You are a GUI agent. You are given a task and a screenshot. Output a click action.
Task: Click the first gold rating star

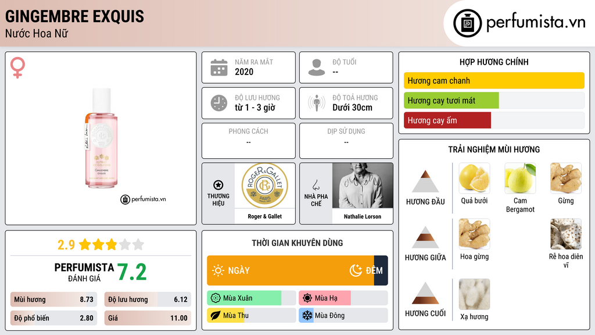(85, 244)
